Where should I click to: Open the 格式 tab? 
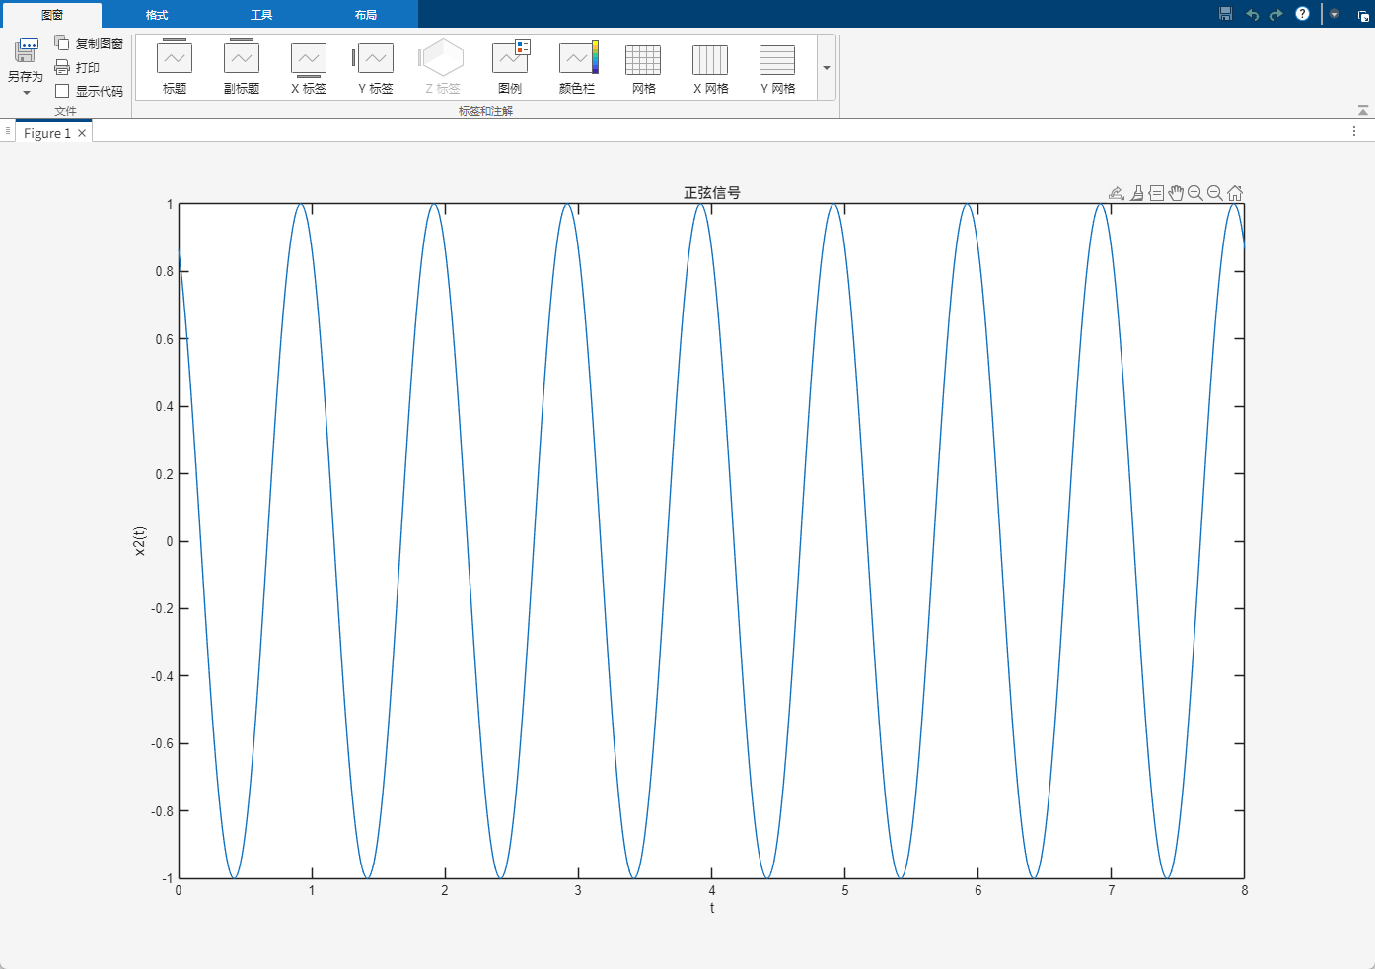pyautogui.click(x=157, y=15)
